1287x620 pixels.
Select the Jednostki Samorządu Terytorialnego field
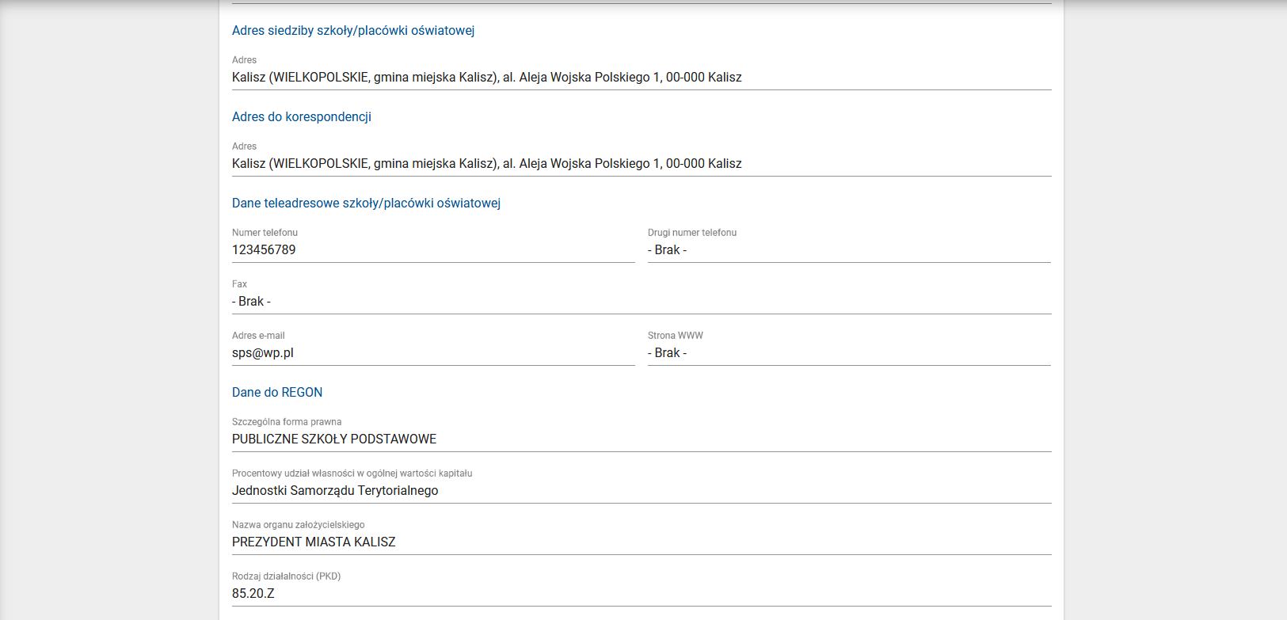pos(334,491)
